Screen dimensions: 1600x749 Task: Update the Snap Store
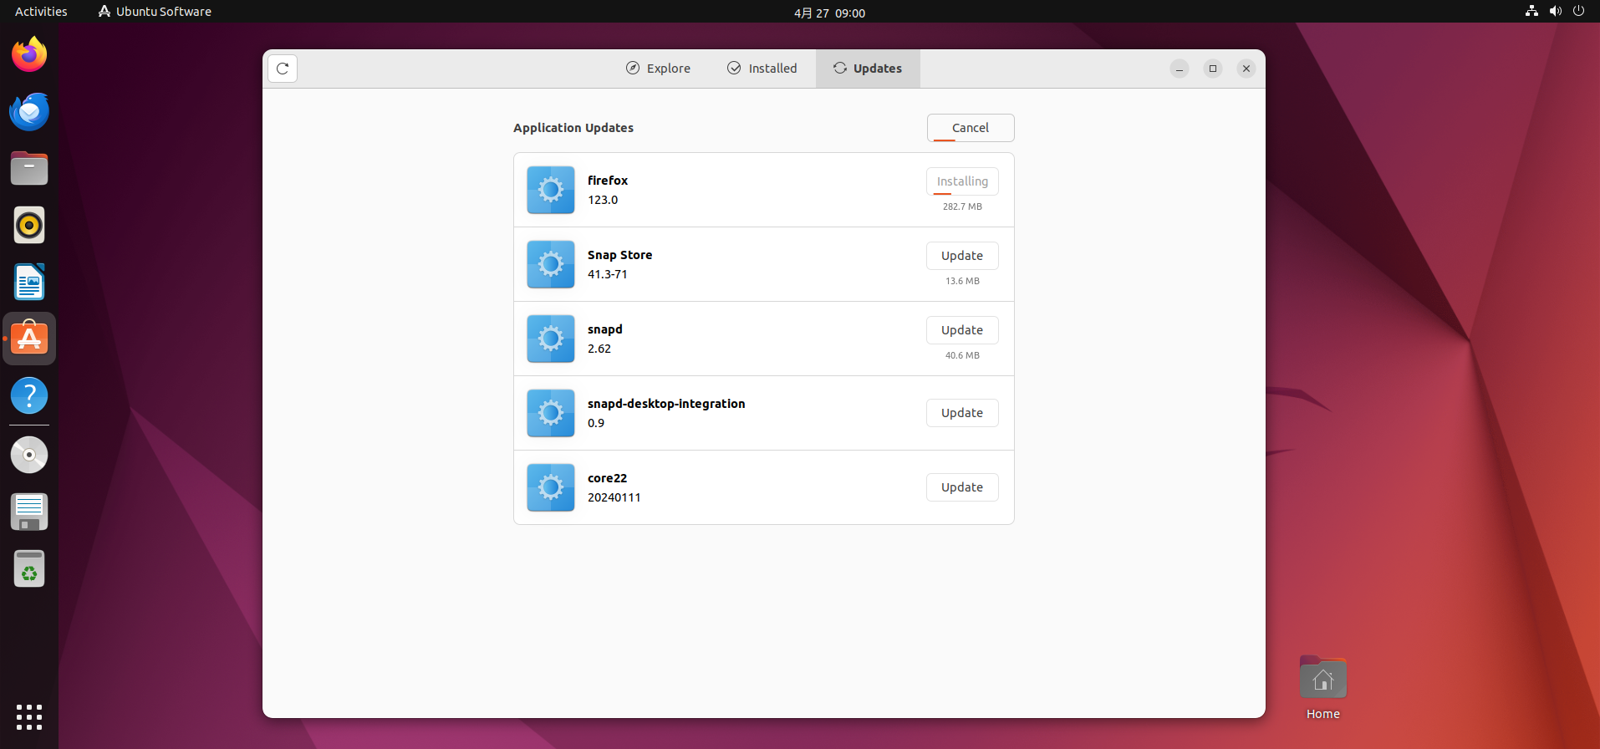pos(962,256)
